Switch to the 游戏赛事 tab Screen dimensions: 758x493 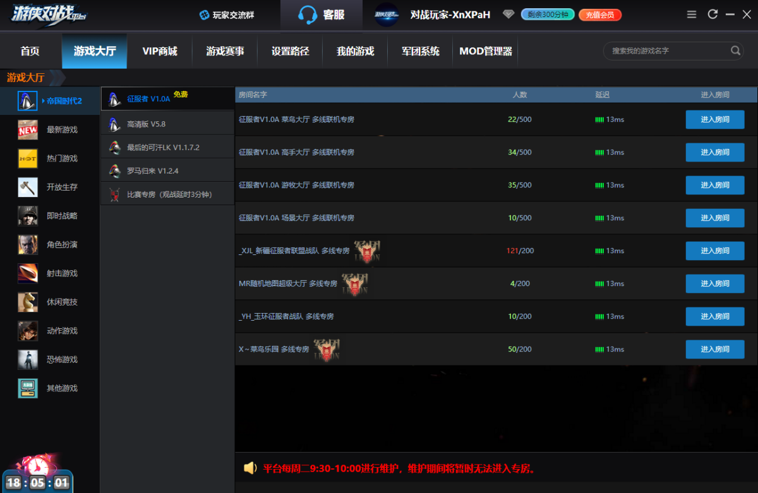click(225, 51)
